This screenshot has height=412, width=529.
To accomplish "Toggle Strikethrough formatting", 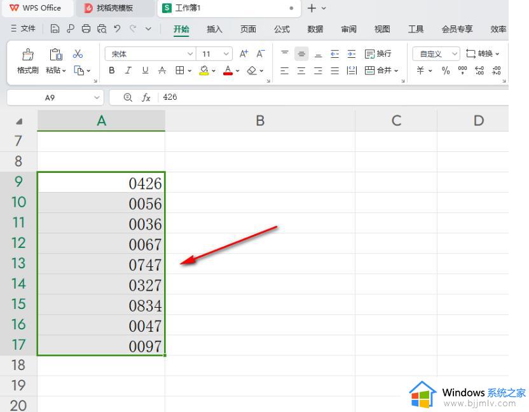I will pos(162,71).
